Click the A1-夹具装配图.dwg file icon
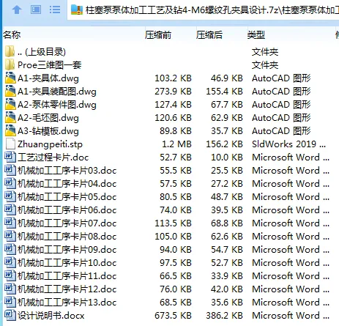Screen dimensions: 339x326 coord(10,91)
